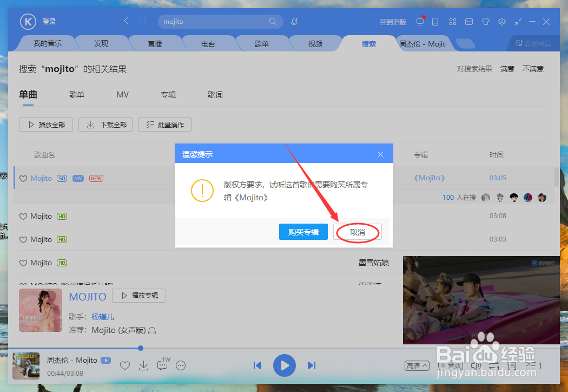Open the 《Mojito》 album link
Screen dimensions: 568x392
[430, 178]
